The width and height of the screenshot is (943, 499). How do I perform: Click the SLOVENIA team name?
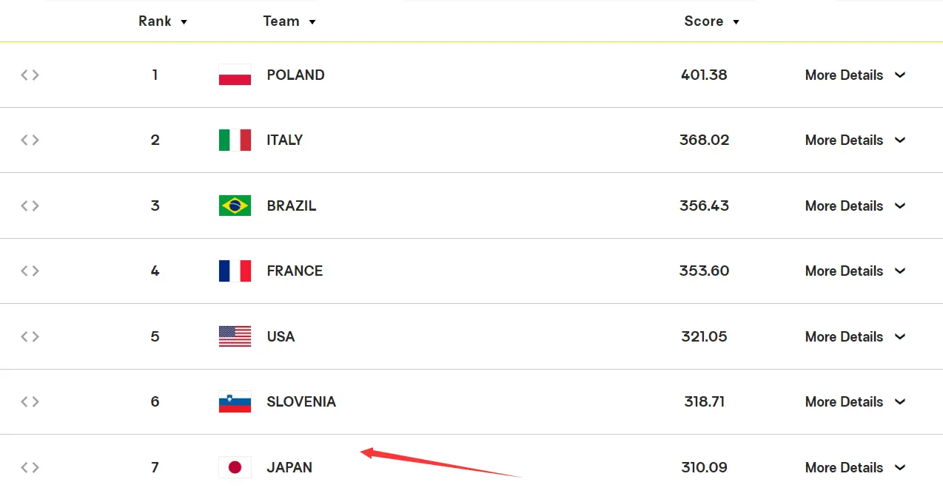301,401
